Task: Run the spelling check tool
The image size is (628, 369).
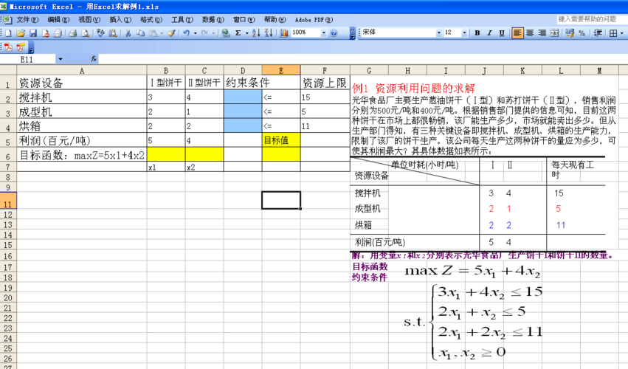Action: [x=100, y=33]
